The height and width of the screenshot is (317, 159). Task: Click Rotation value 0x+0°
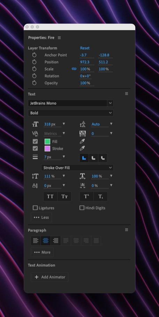click(85, 76)
